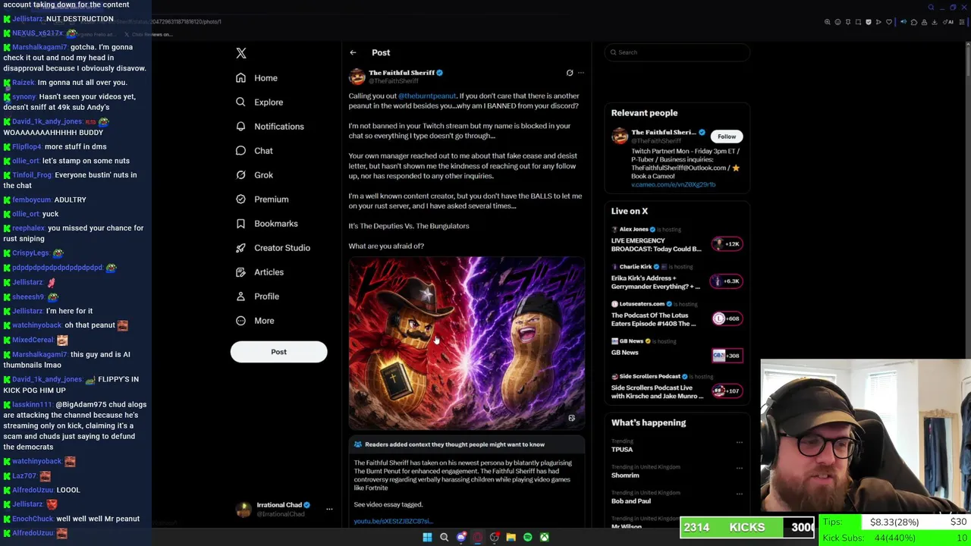Image resolution: width=971 pixels, height=546 pixels.
Task: Click the image edit icon on picture
Action: tap(572, 418)
